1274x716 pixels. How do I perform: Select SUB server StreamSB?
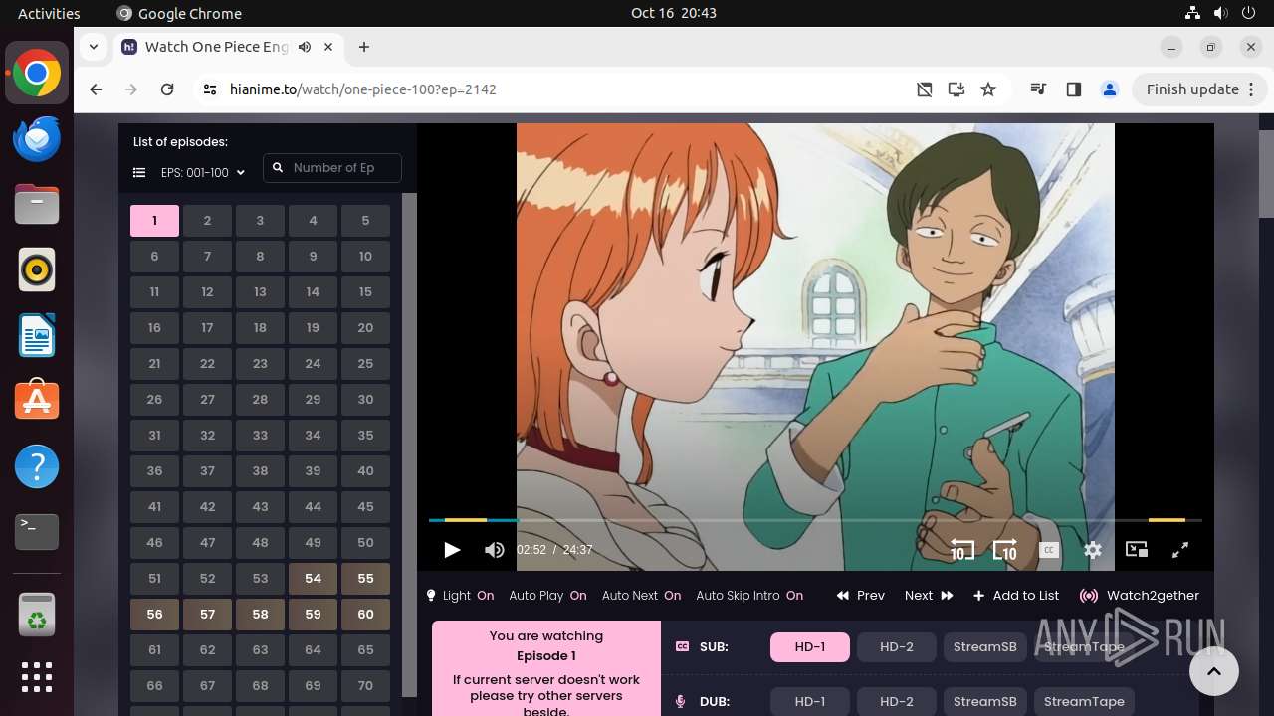point(985,647)
